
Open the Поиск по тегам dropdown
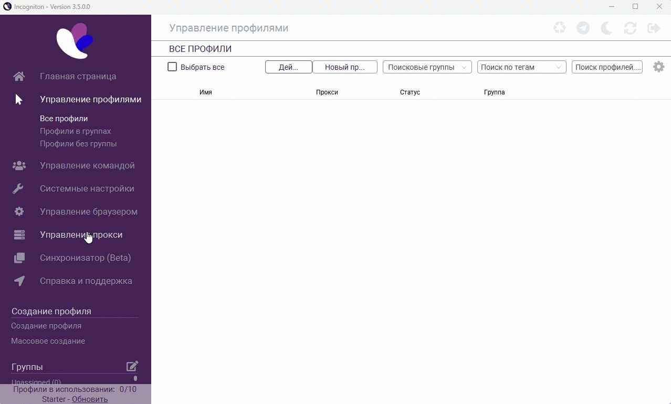(x=521, y=67)
